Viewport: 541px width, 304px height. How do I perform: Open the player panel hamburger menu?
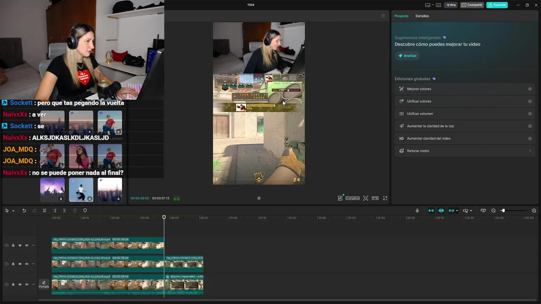tap(383, 16)
